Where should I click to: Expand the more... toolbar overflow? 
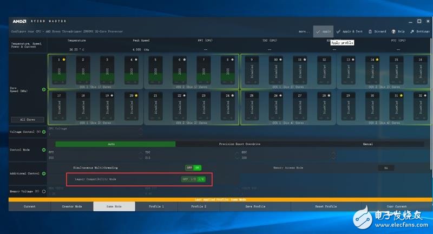(x=304, y=31)
